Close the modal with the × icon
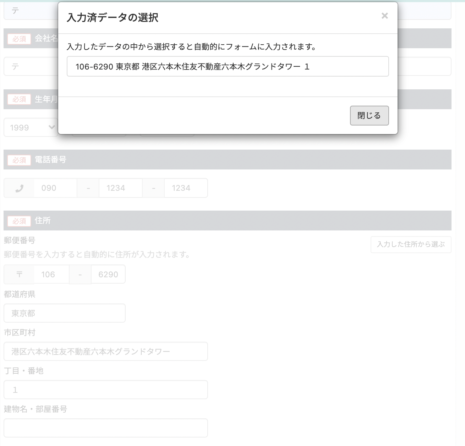465x446 pixels. pos(384,16)
